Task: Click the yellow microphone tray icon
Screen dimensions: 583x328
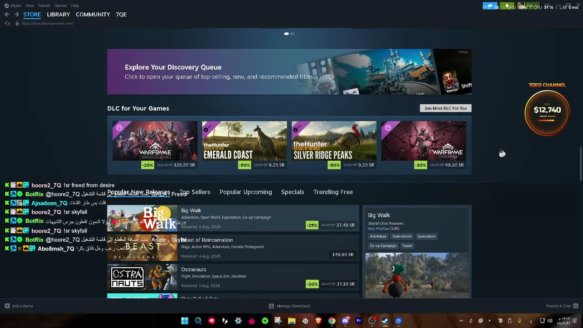Action: click(x=519, y=321)
